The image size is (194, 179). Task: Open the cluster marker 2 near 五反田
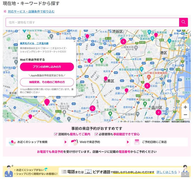click(x=147, y=86)
